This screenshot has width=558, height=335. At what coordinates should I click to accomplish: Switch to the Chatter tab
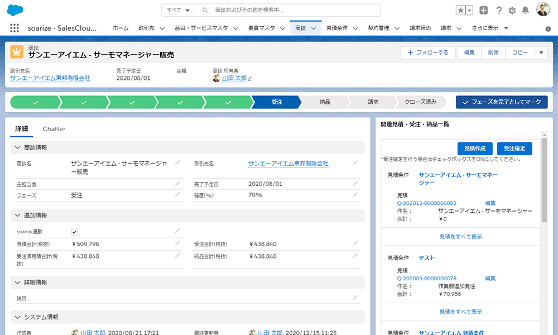(54, 129)
